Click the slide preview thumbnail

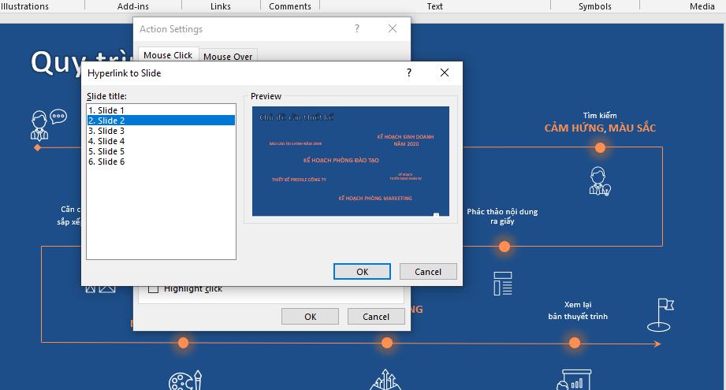click(x=351, y=162)
